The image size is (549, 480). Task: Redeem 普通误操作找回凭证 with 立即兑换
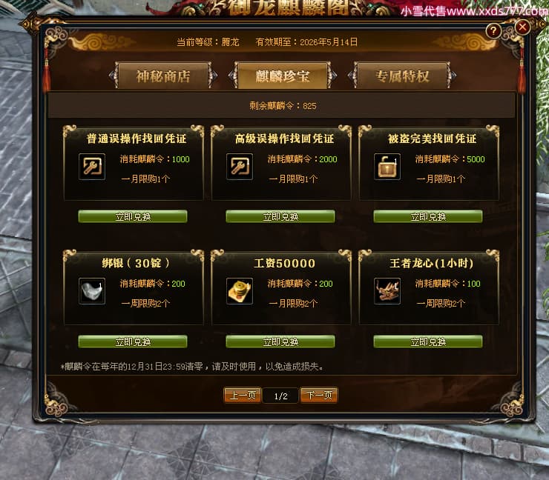pyautogui.click(x=133, y=217)
